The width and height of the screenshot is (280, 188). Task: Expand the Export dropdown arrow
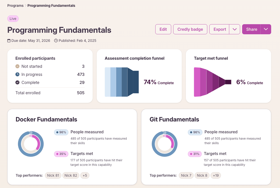tap(235, 29)
